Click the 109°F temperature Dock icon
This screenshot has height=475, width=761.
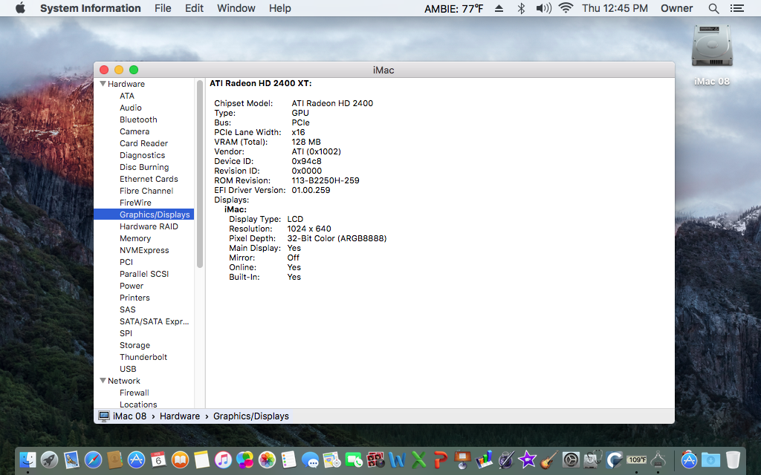[636, 459]
